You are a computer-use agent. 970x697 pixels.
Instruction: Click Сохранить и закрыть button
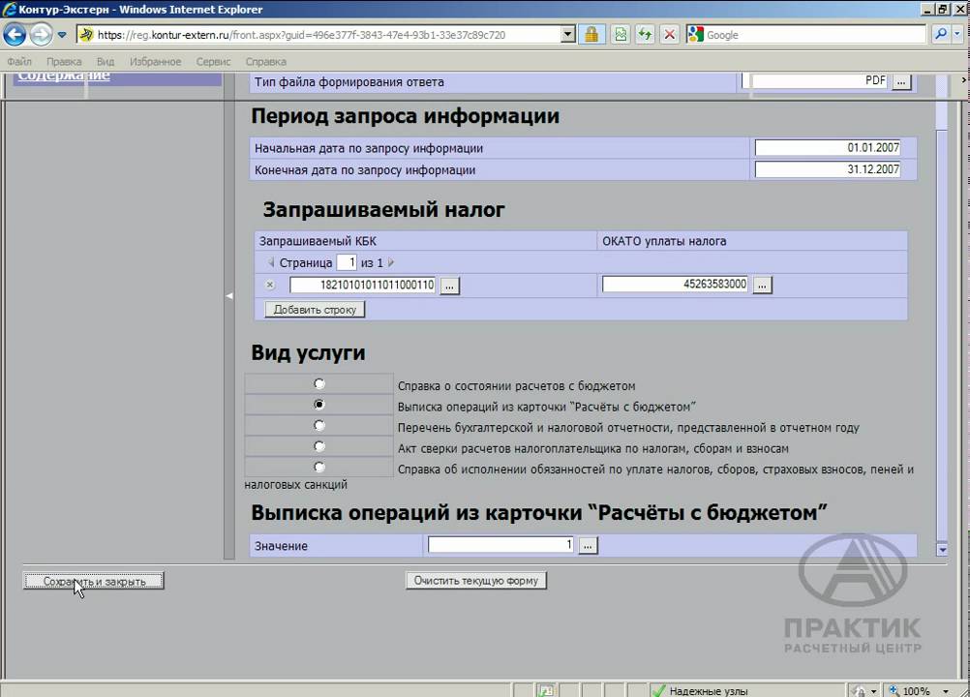[94, 581]
